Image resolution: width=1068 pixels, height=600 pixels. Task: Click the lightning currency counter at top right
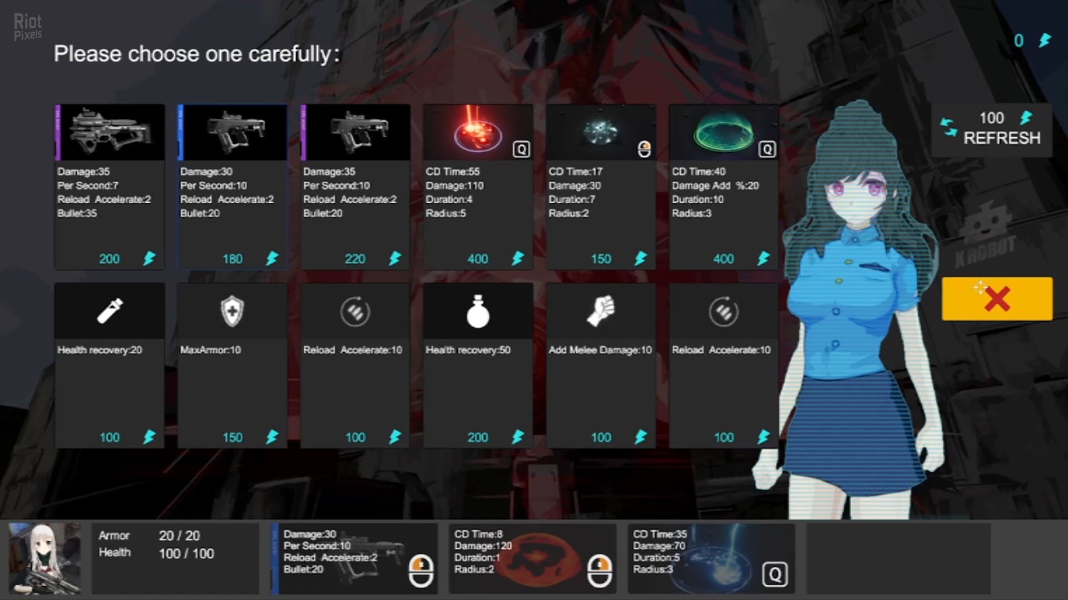(x=1033, y=41)
